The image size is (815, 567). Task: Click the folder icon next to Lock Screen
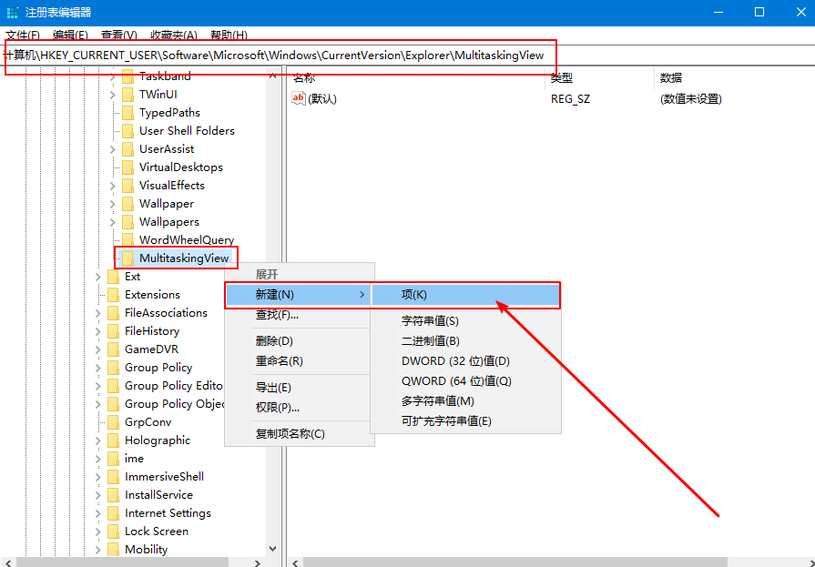click(113, 532)
